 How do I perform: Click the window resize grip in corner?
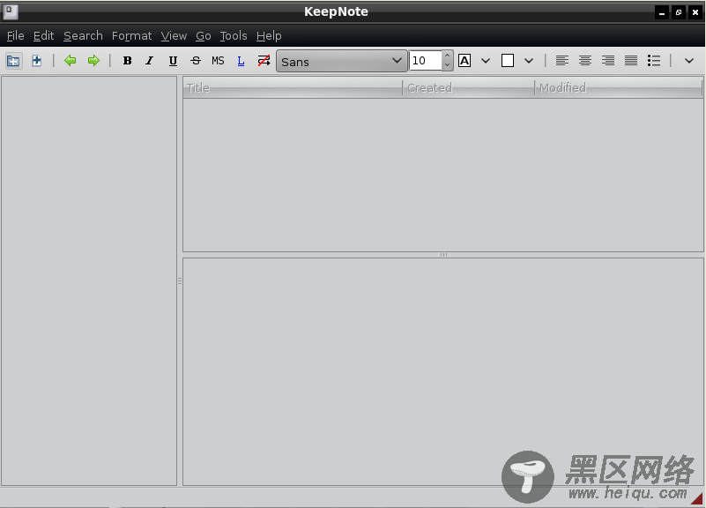pos(696,498)
